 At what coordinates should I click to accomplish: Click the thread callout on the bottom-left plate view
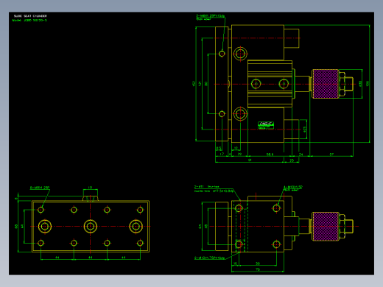pos(40,188)
